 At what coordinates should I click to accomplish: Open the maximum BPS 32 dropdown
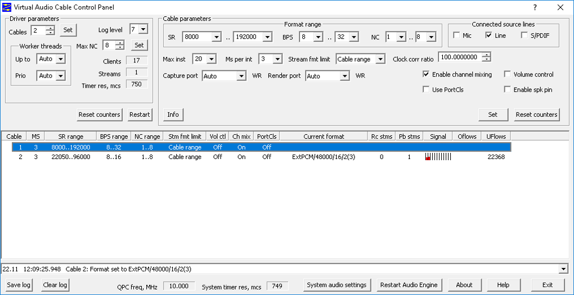[353, 37]
